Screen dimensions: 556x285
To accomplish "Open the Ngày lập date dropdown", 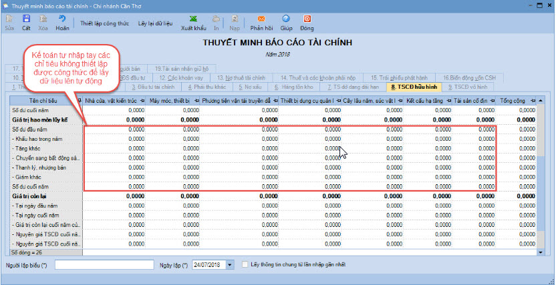I will pos(230,264).
